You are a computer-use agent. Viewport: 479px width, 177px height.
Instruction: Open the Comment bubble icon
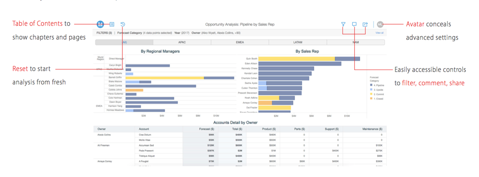[x=354, y=24]
